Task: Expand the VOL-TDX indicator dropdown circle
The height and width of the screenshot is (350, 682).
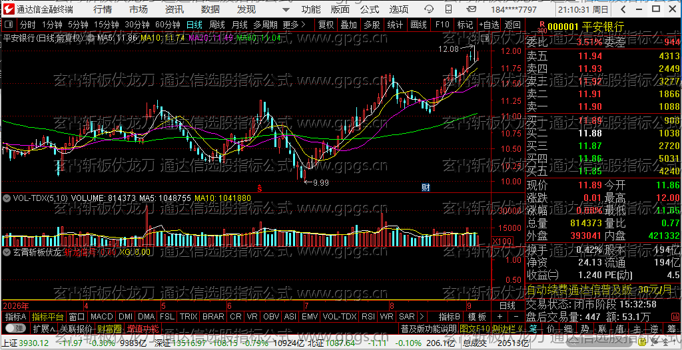Action: [7, 198]
